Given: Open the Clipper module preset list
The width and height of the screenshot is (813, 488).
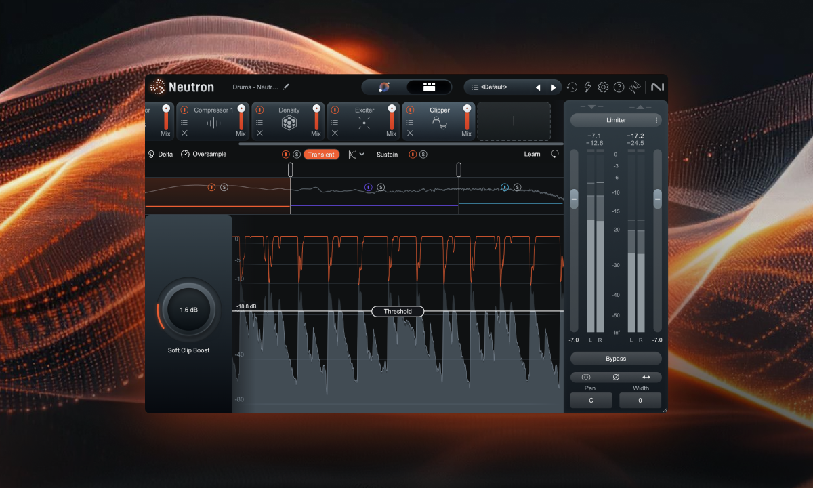Looking at the screenshot, I should [x=410, y=123].
